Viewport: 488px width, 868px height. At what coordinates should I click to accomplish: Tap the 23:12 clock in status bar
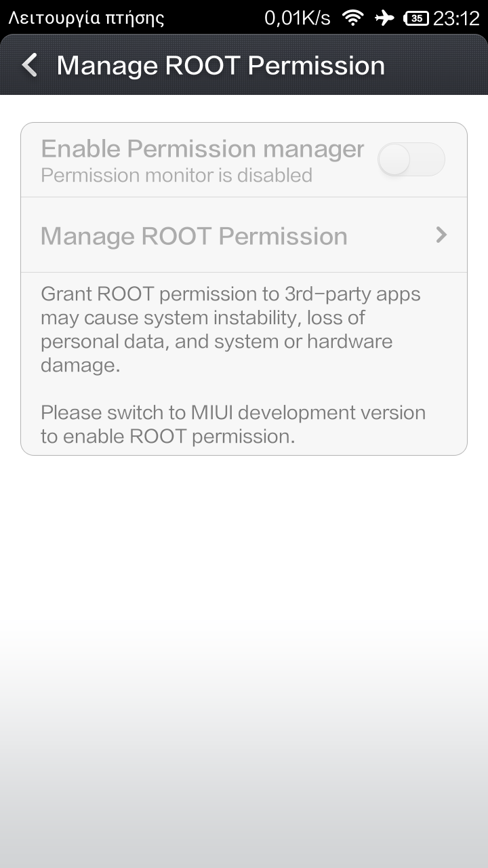(x=456, y=18)
